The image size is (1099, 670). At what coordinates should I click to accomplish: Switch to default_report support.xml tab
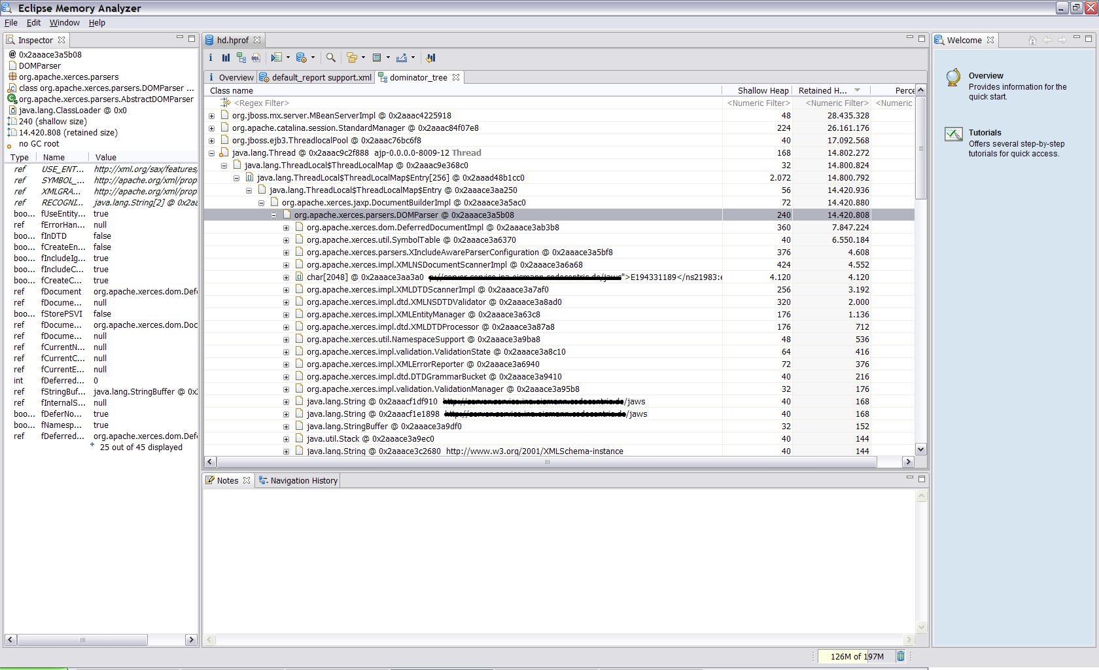(x=316, y=77)
